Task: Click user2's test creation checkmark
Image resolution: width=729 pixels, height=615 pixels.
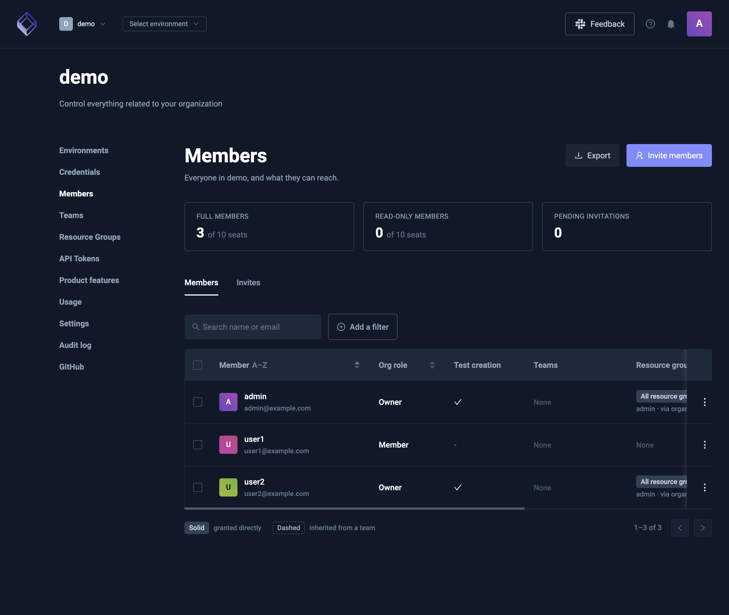Action: (x=458, y=487)
